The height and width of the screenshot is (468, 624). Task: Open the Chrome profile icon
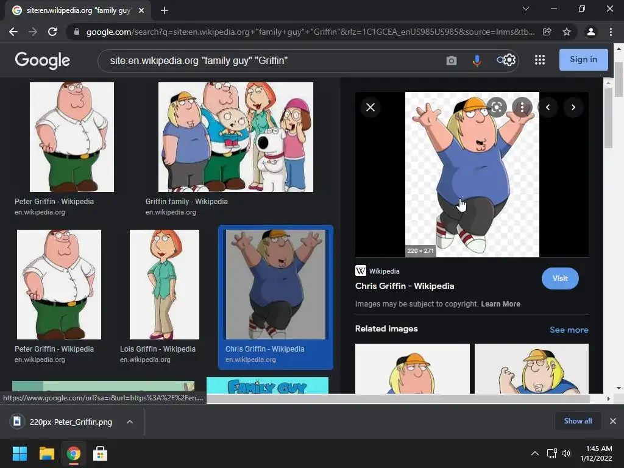[x=591, y=32]
